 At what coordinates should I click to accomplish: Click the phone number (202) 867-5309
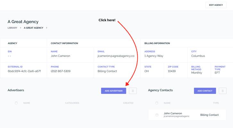coord(61,71)
